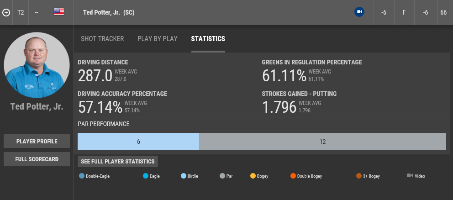453x200 pixels.
Task: Click the 3+ Bogey legend dot
Action: 359,176
